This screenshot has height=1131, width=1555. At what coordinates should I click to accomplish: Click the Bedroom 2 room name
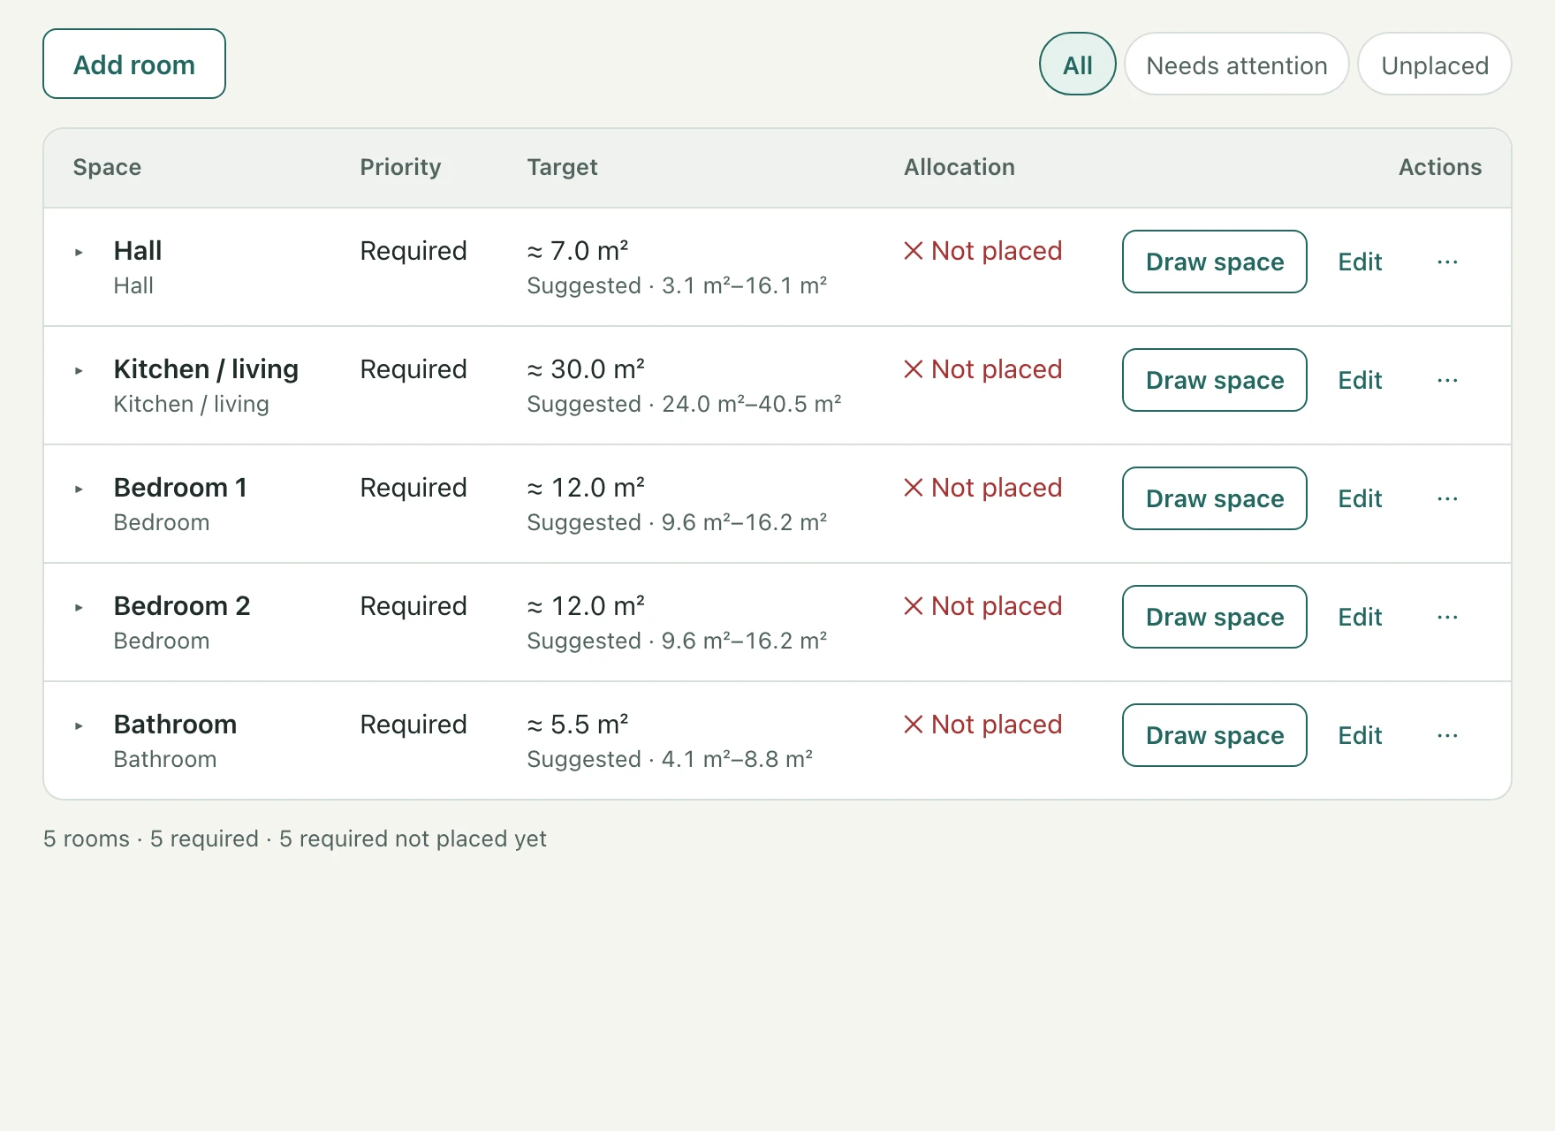point(182,606)
